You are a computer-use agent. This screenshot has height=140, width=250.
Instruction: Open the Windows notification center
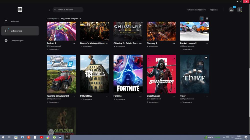[x=246, y=137]
